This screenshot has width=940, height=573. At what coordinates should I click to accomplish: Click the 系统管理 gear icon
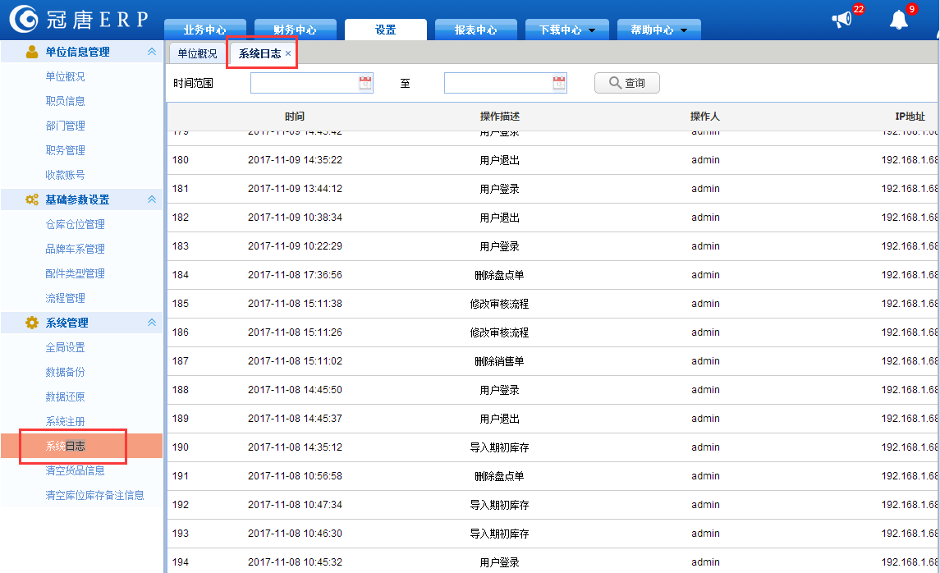[x=32, y=323]
